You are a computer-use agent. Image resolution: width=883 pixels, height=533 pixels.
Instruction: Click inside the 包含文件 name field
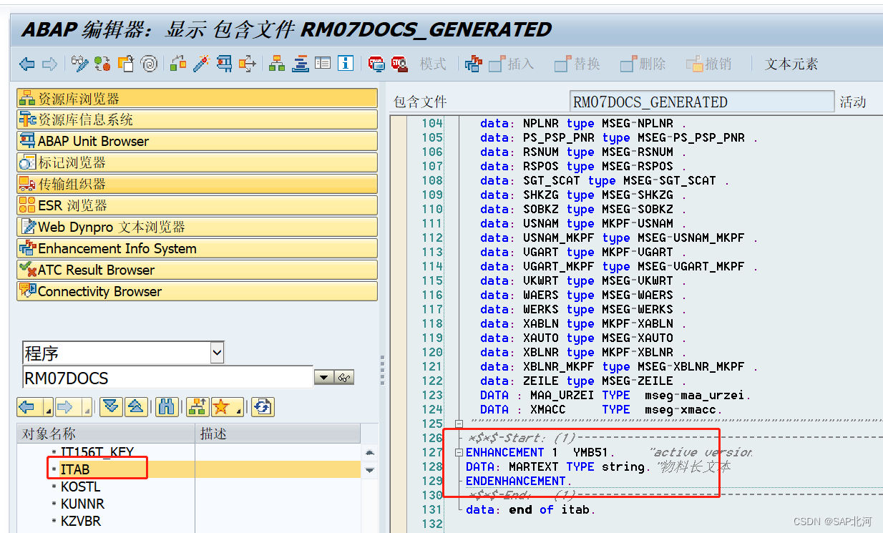pyautogui.click(x=701, y=100)
